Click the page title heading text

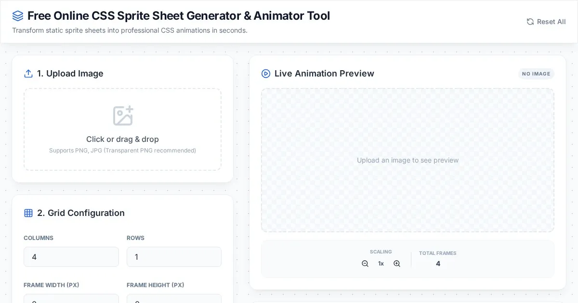pos(178,16)
